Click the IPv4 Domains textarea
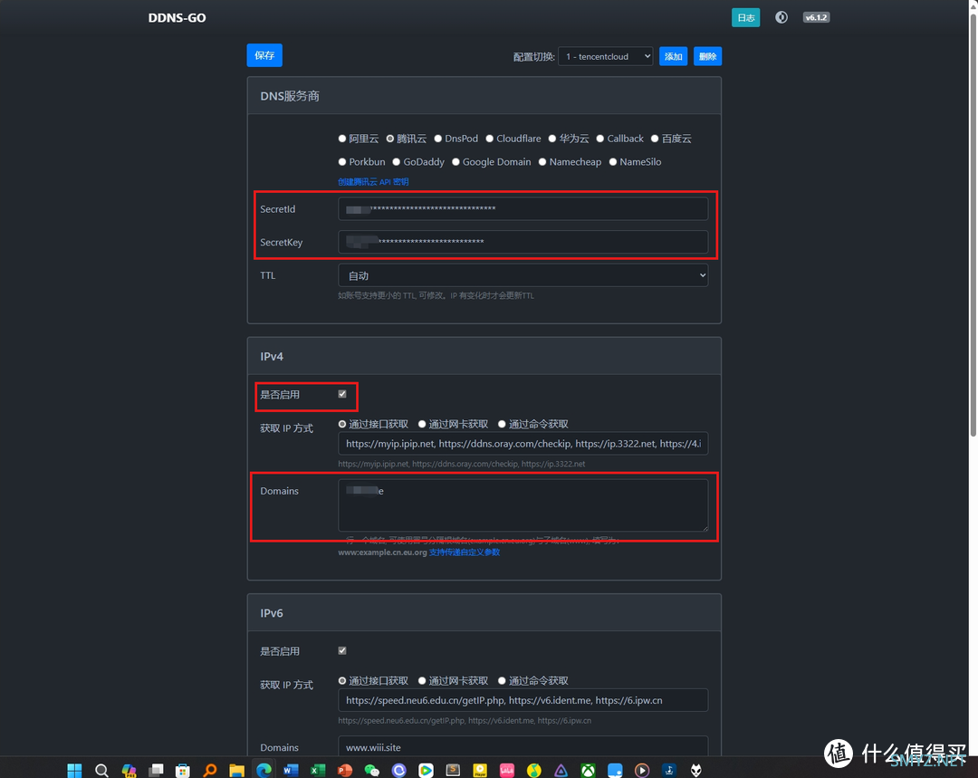This screenshot has width=978, height=778. tap(523, 505)
